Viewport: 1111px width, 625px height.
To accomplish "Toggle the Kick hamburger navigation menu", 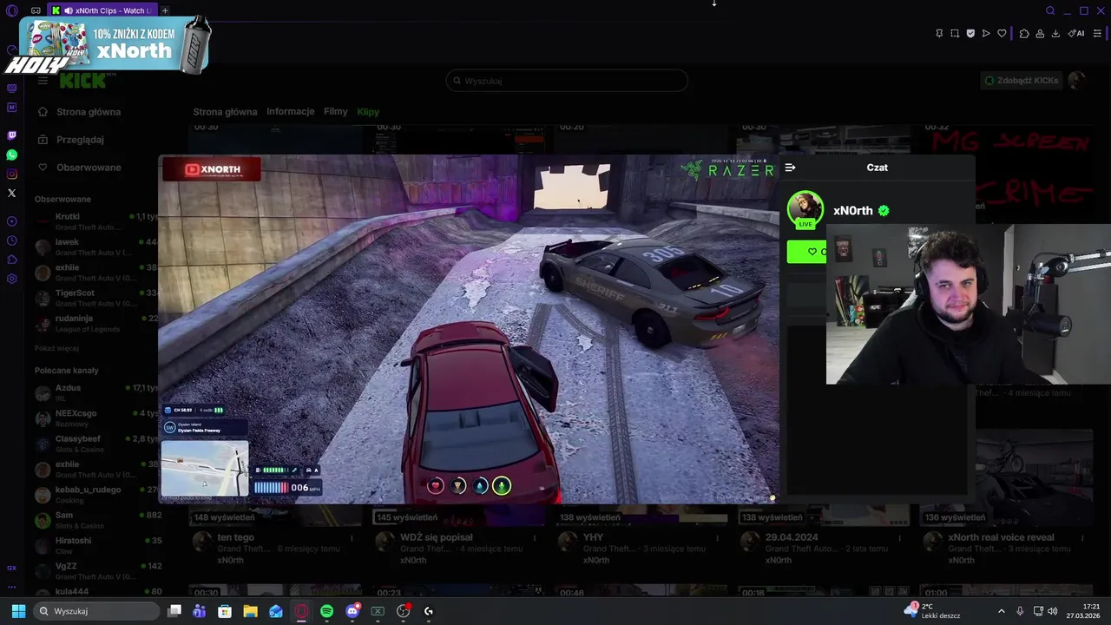I will tap(43, 81).
